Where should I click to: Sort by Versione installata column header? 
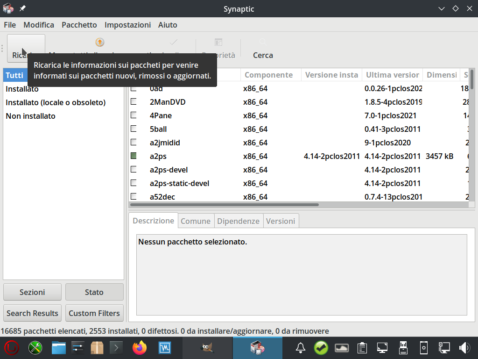coord(331,75)
